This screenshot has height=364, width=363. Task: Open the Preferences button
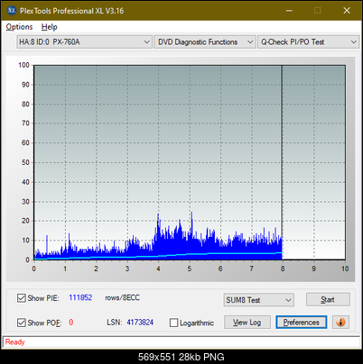[x=302, y=323]
